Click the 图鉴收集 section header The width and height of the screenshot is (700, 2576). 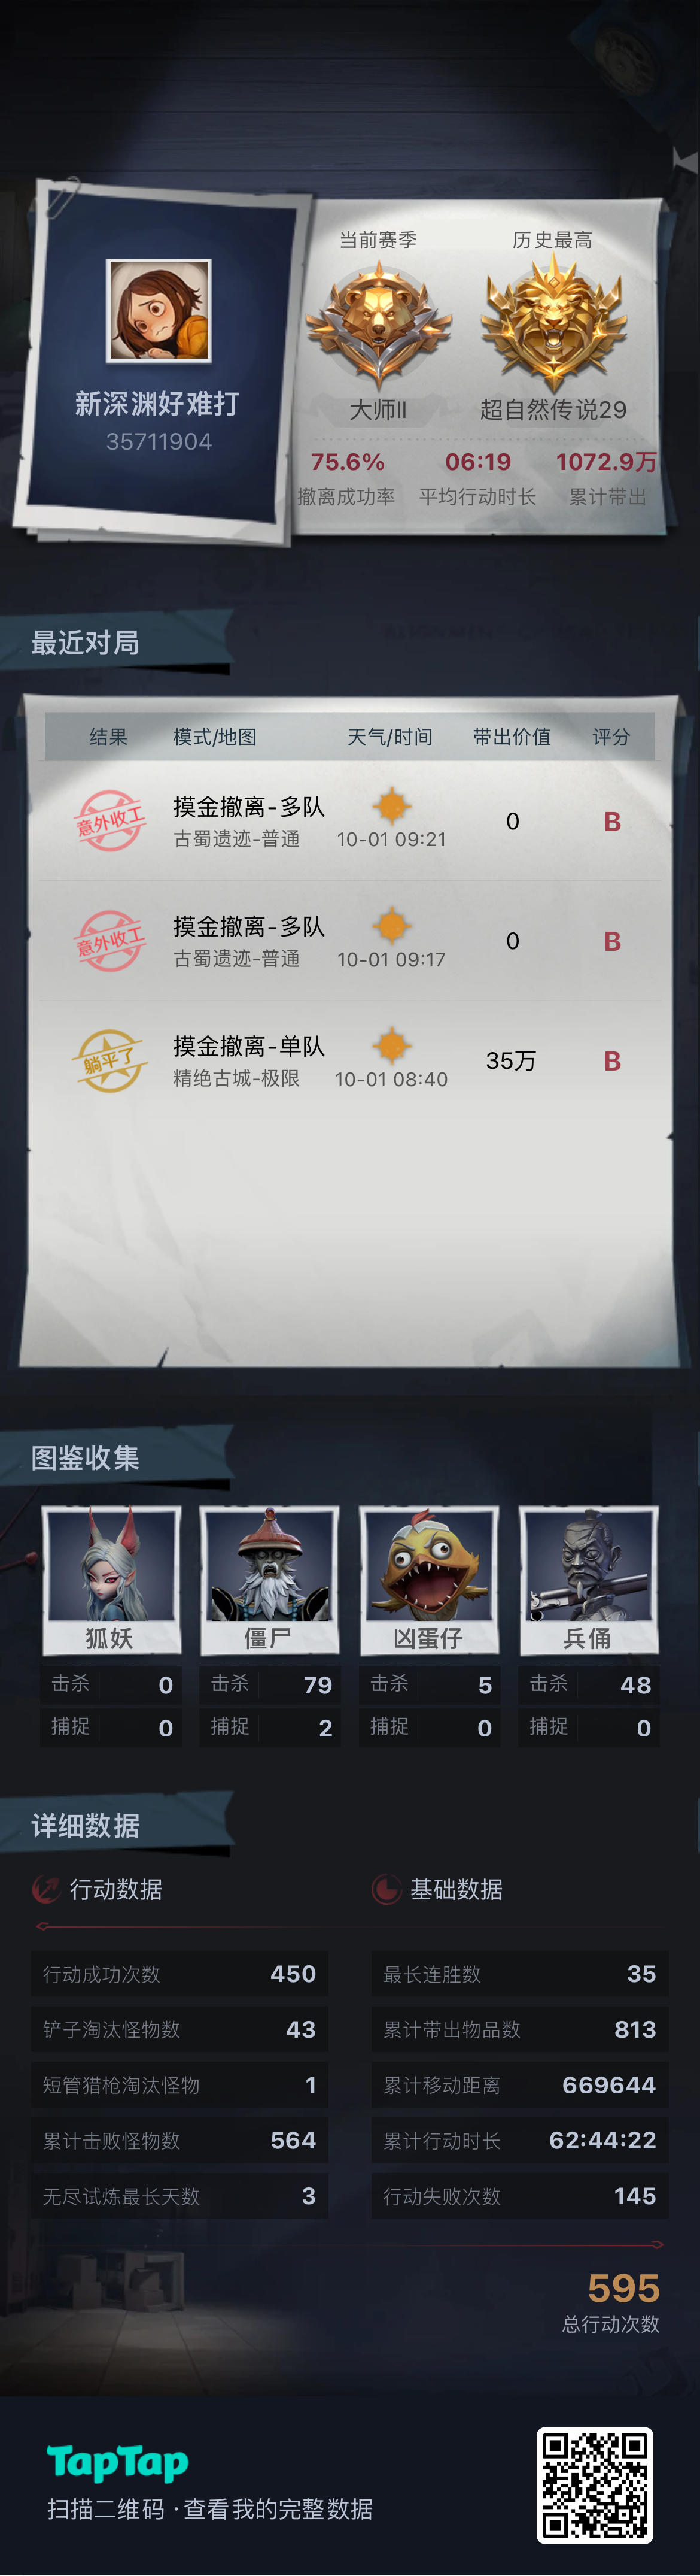click(85, 1458)
